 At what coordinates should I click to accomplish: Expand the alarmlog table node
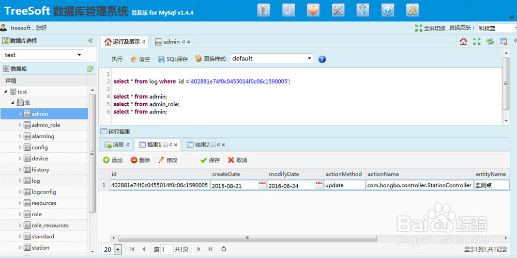pos(20,136)
